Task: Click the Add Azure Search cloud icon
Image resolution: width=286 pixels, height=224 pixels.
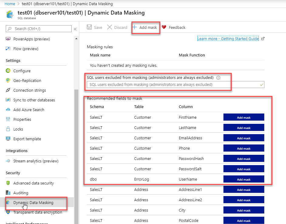Action: pos(8,110)
